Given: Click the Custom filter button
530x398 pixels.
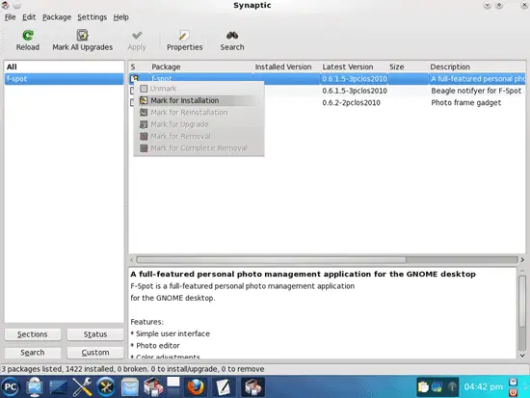Looking at the screenshot, I should [x=95, y=353].
